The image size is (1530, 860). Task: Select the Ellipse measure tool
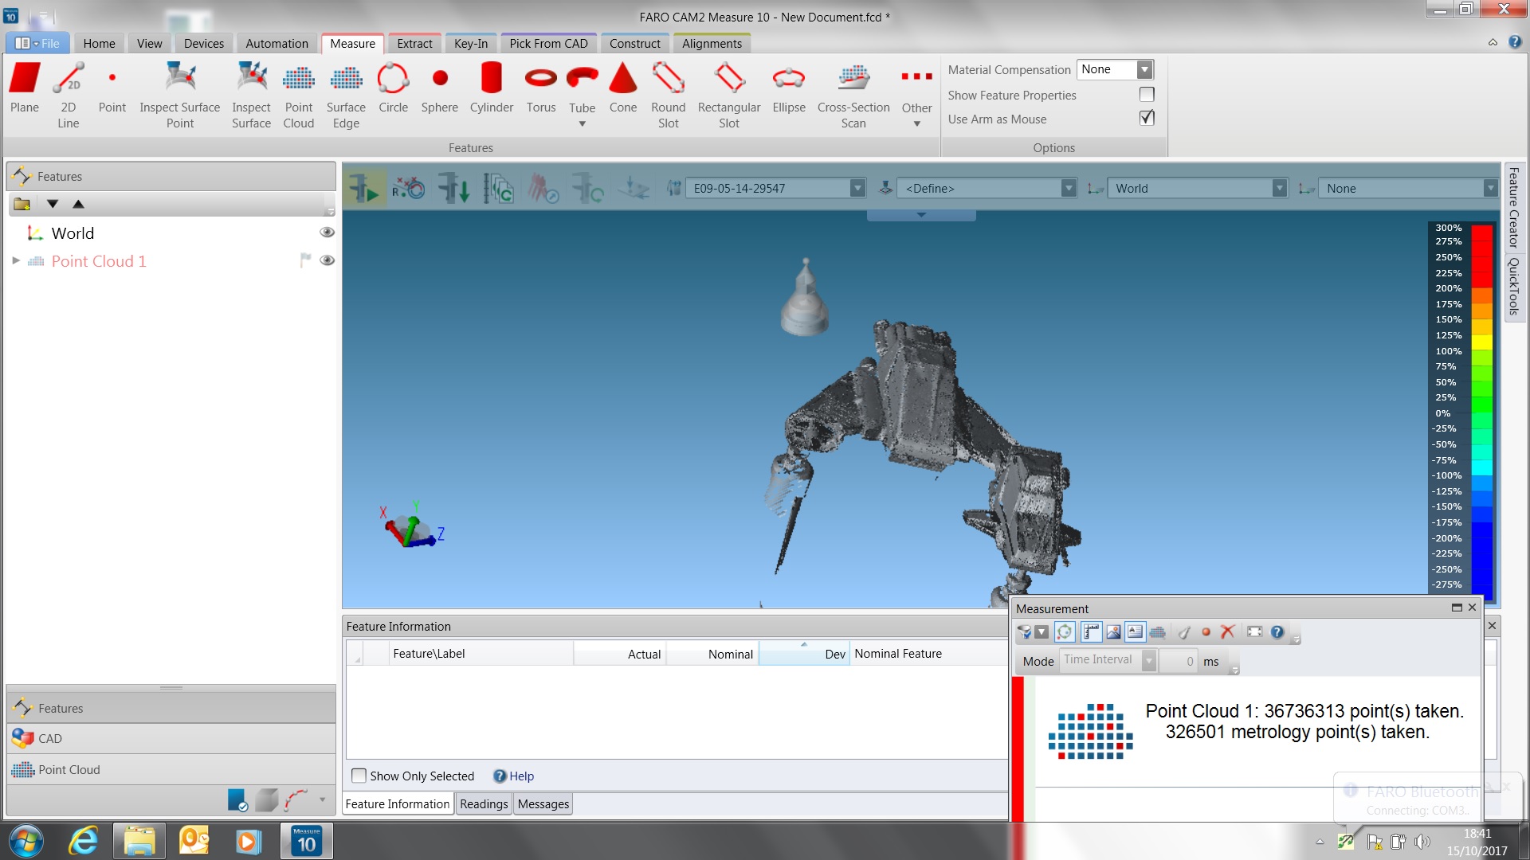[x=789, y=88]
